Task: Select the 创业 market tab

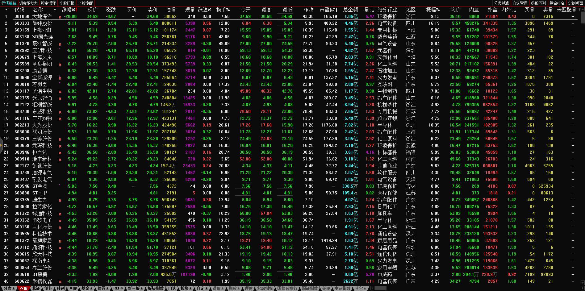Action: click(48, 288)
